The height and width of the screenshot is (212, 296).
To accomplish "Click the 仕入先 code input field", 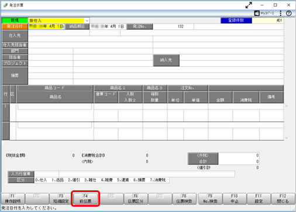I will pos(59,33).
